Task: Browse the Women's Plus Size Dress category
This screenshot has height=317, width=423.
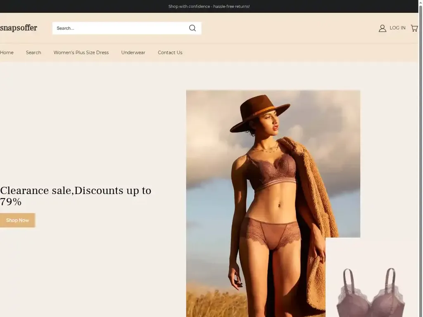Action: (x=81, y=52)
